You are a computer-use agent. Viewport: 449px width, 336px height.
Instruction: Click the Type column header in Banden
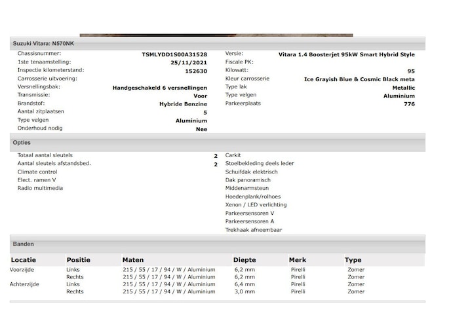click(353, 260)
